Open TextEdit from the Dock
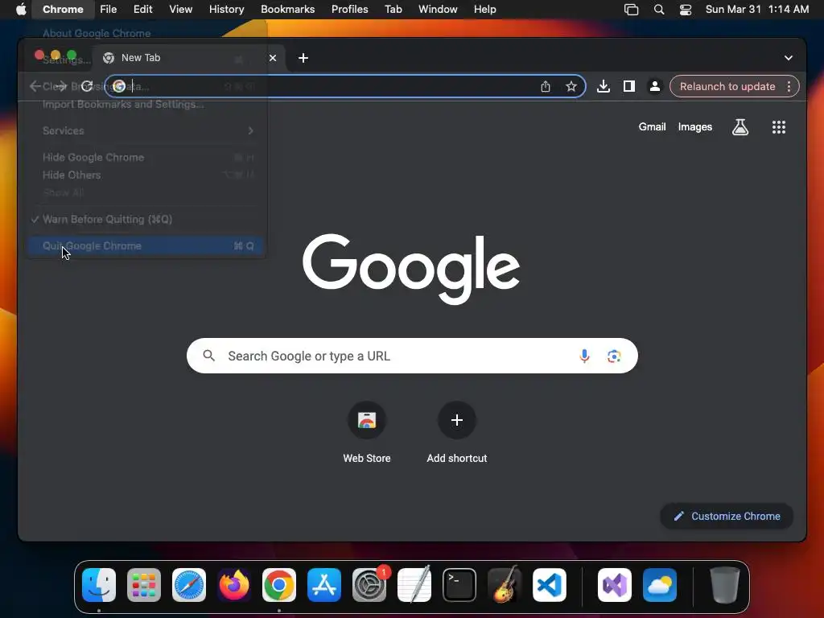The height and width of the screenshot is (618, 824). (x=414, y=585)
